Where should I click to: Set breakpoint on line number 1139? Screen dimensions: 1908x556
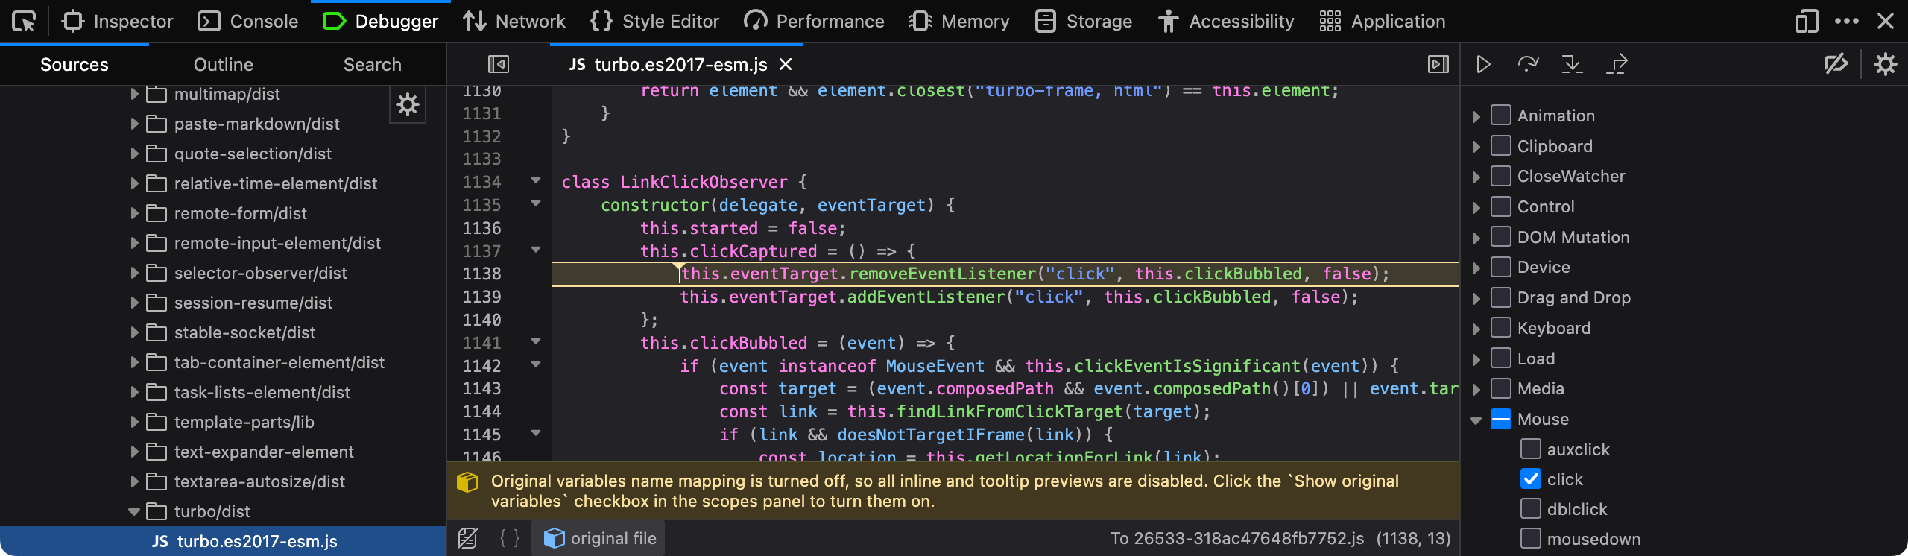coord(481,297)
